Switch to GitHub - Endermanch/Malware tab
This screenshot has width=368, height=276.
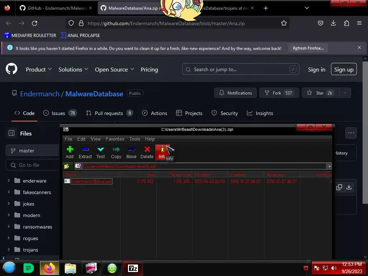[53, 8]
